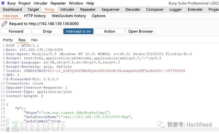Select the Proxy tab
This screenshot has width=219, height=134.
pyautogui.click(x=50, y=10)
